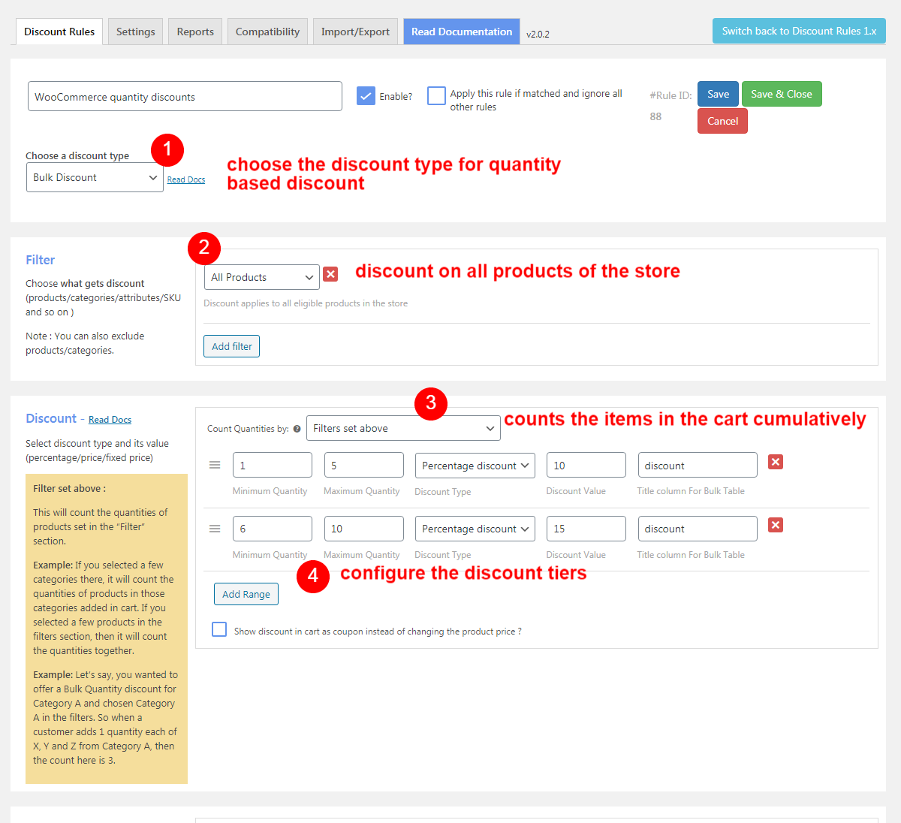Enable show discount in cart as coupon

click(x=218, y=629)
